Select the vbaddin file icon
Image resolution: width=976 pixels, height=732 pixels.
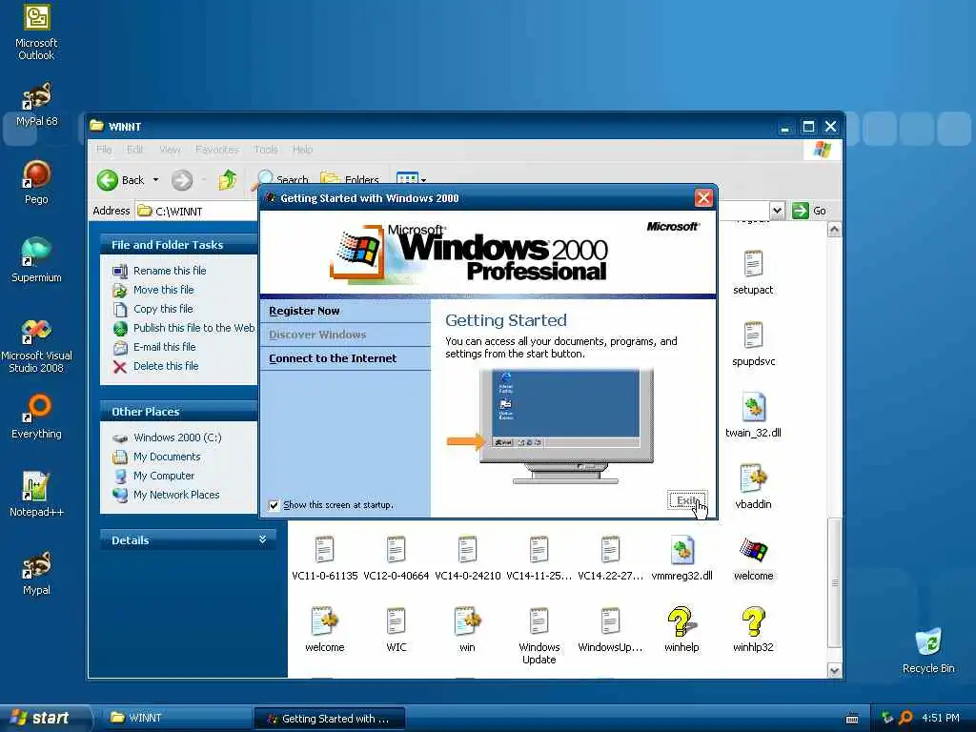[753, 487]
